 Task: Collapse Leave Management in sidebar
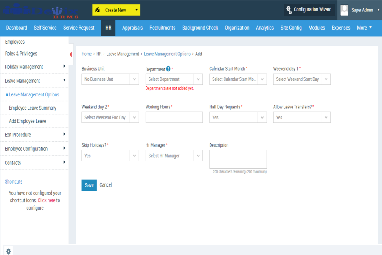(65, 80)
